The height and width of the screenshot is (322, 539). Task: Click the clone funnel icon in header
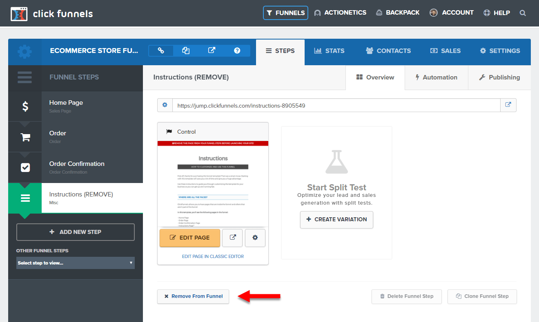tap(186, 51)
